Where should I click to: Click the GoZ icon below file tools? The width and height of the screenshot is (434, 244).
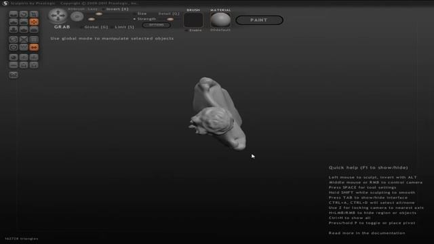[x=14, y=75]
